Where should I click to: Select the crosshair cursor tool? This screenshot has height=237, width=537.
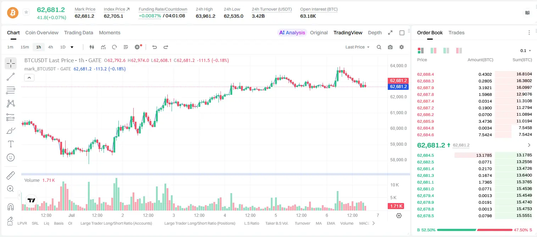pyautogui.click(x=11, y=63)
